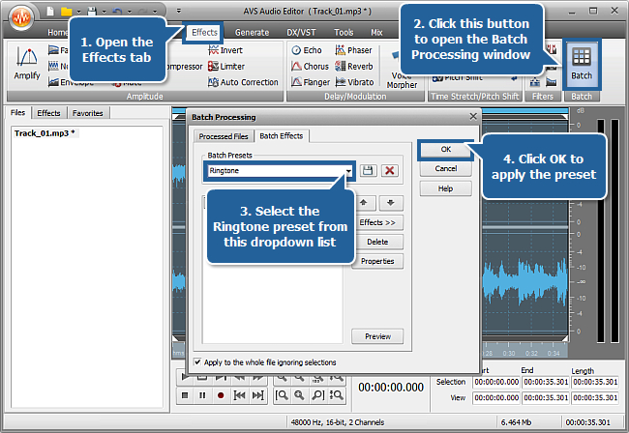
Task: Open effect Properties in Batch Processing
Action: point(377,261)
